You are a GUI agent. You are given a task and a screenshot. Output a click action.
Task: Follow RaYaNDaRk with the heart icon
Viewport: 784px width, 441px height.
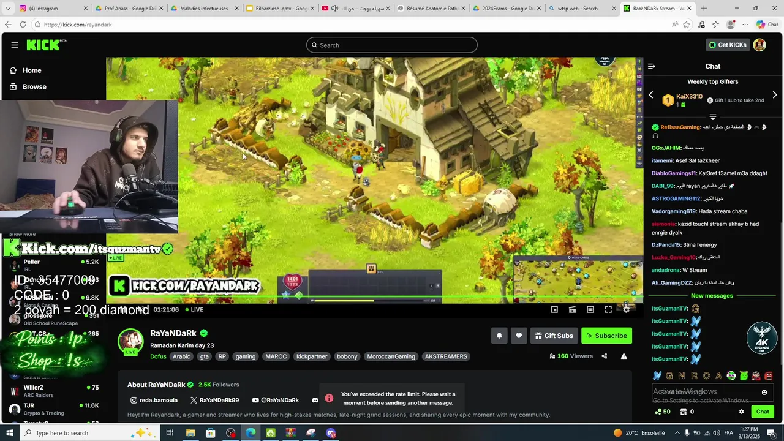[x=519, y=336]
